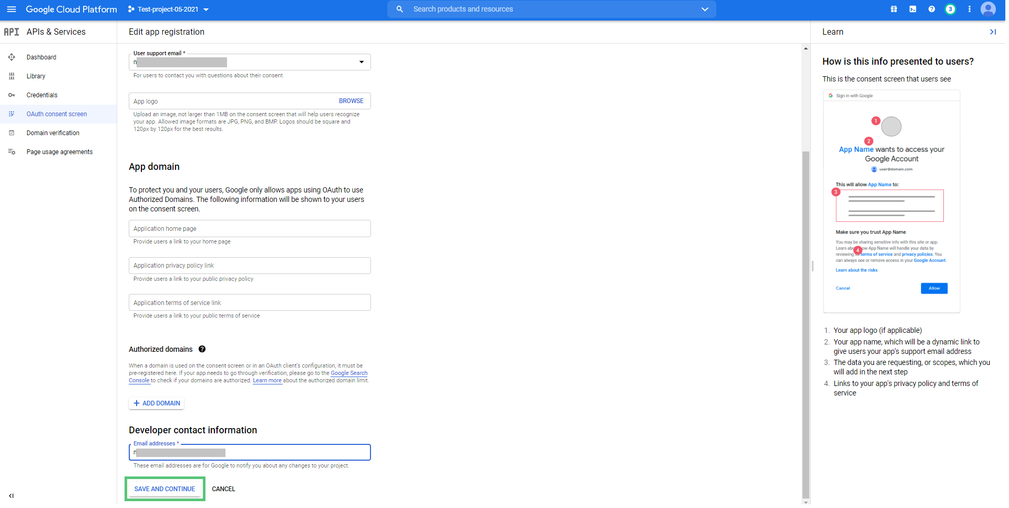The image size is (1009, 508).
Task: Go to Credentials in the sidebar
Action: click(x=42, y=95)
